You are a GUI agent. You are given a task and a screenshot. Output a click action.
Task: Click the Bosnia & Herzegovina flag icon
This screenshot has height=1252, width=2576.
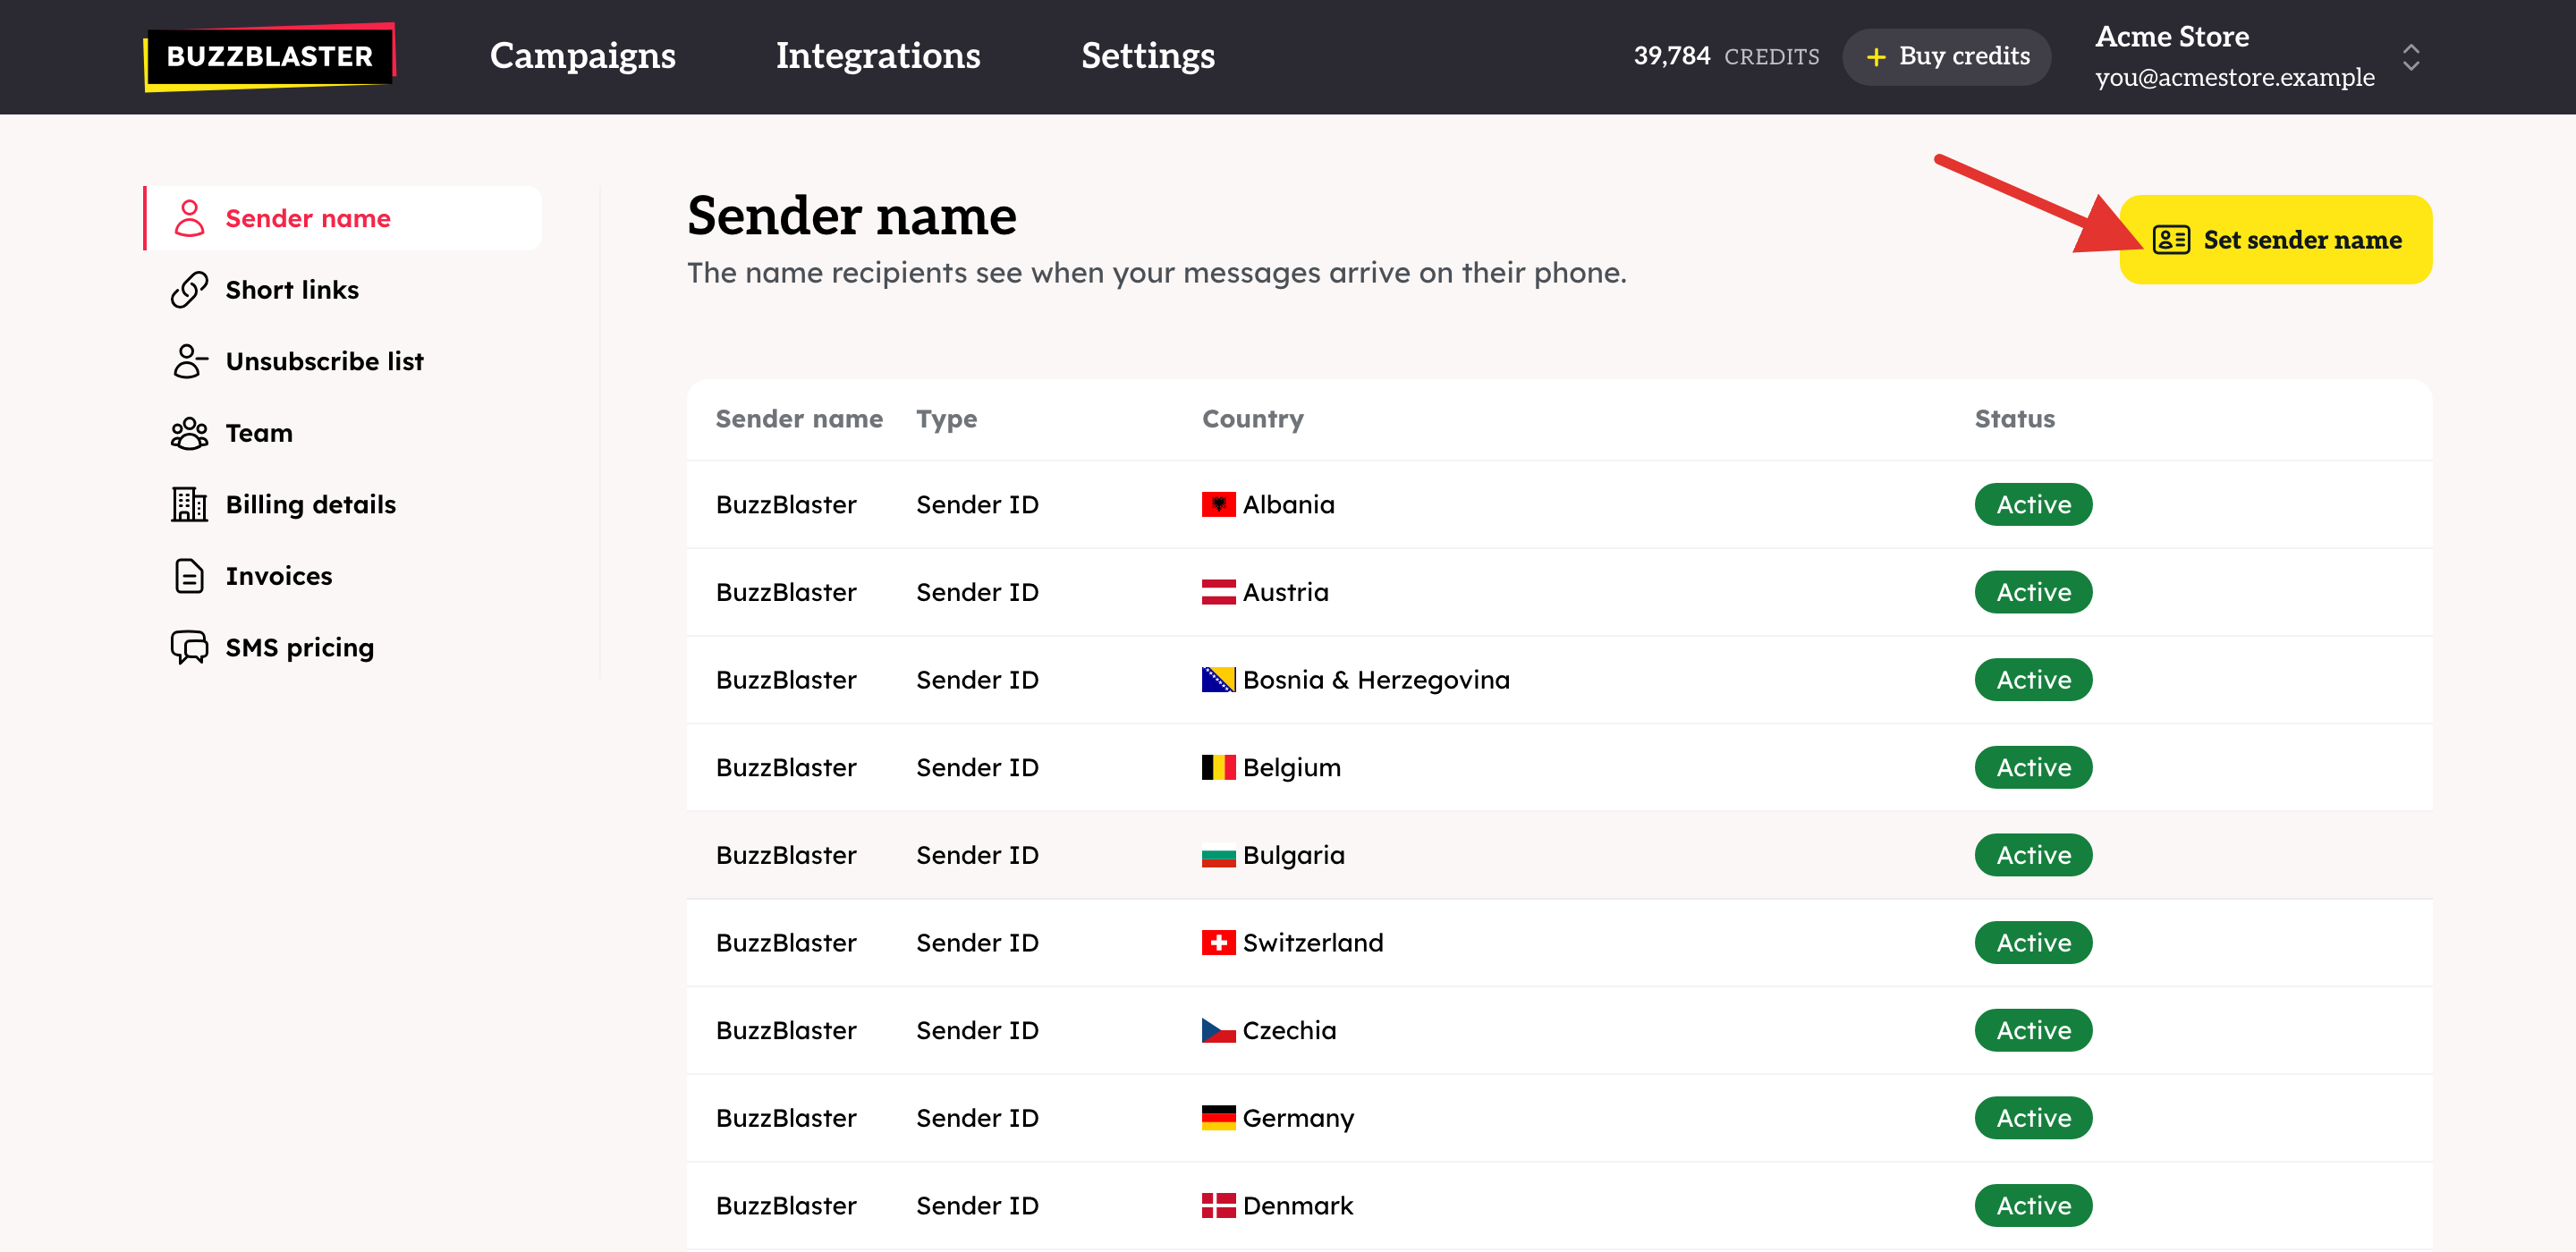point(1218,679)
